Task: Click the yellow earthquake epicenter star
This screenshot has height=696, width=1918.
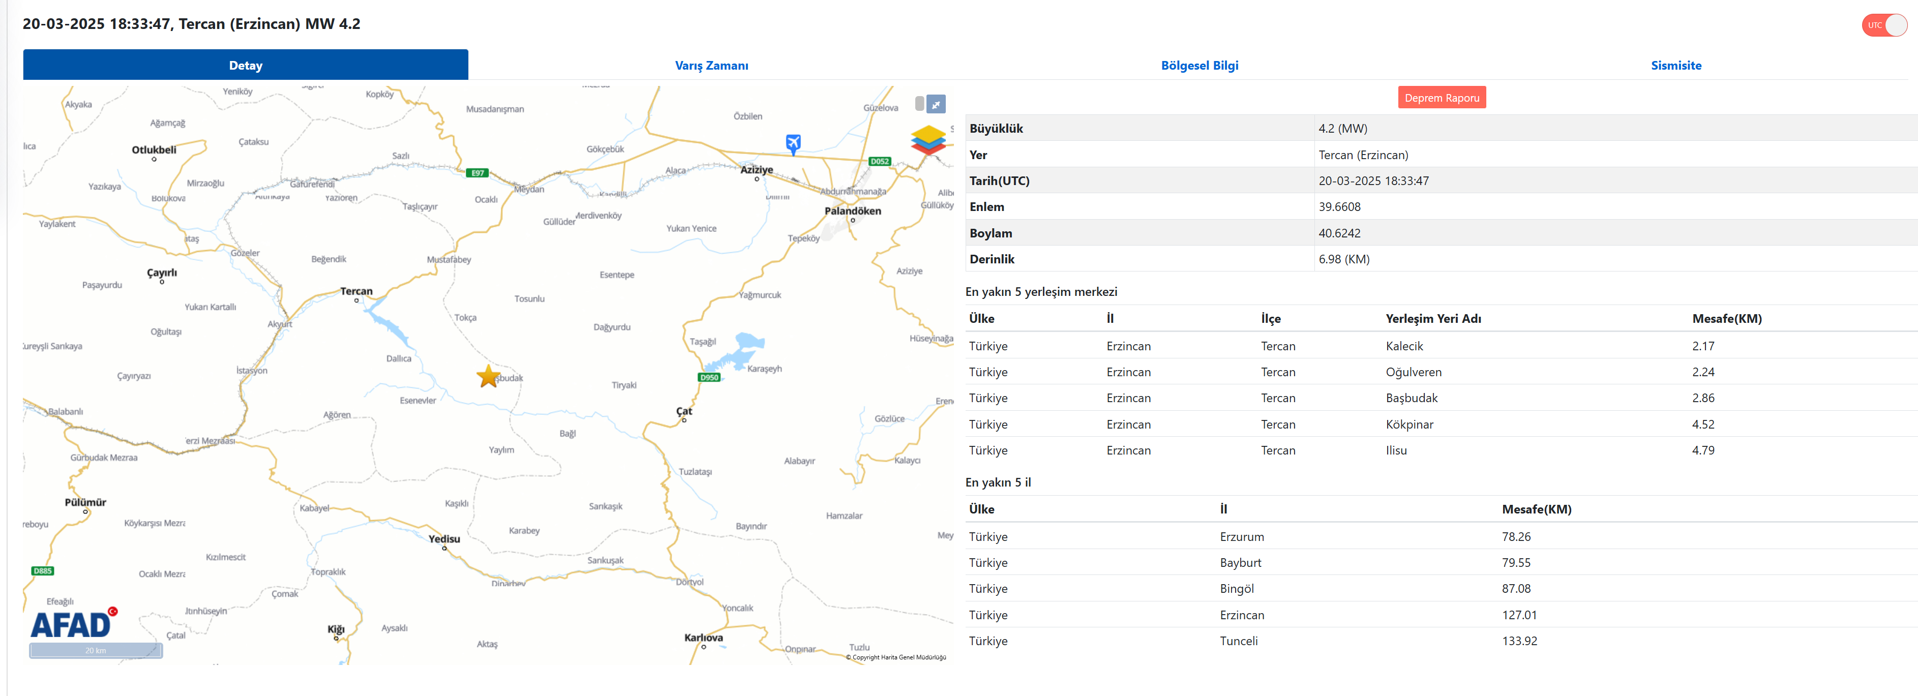Action: (489, 376)
